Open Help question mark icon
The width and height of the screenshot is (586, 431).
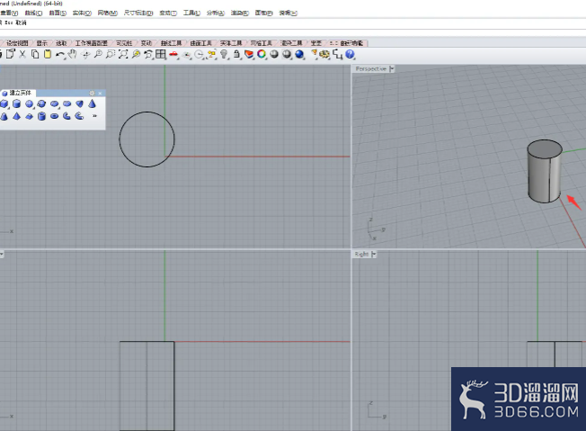click(350, 54)
